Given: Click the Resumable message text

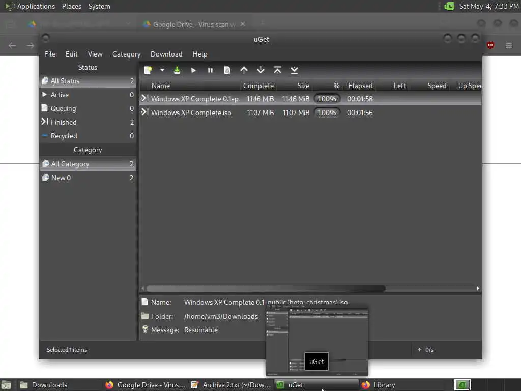Looking at the screenshot, I should [200, 330].
